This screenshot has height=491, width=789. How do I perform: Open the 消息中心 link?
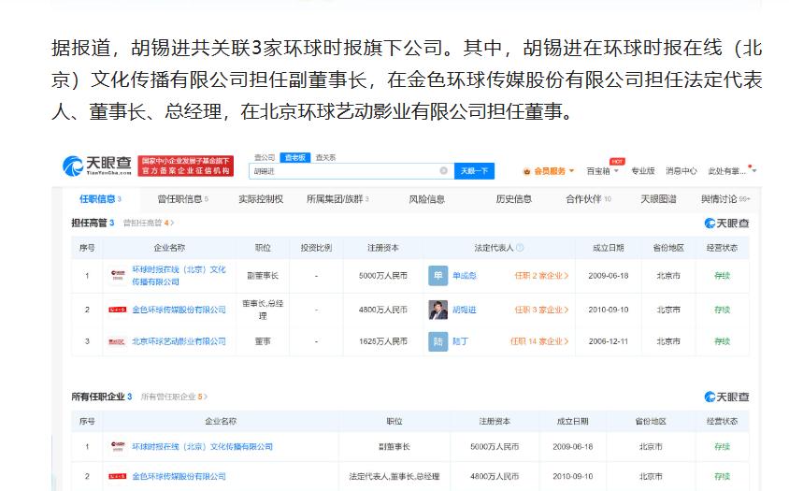click(x=681, y=171)
